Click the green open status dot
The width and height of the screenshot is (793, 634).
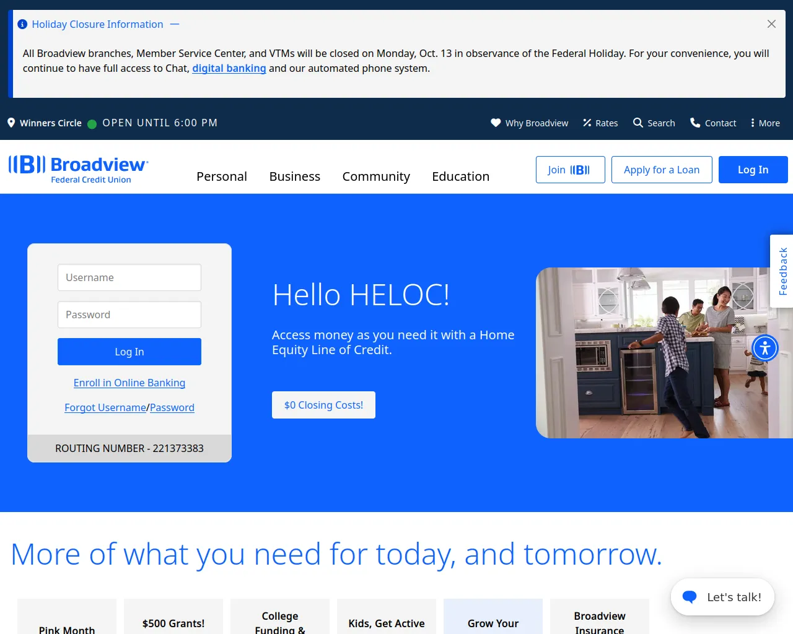coord(92,124)
